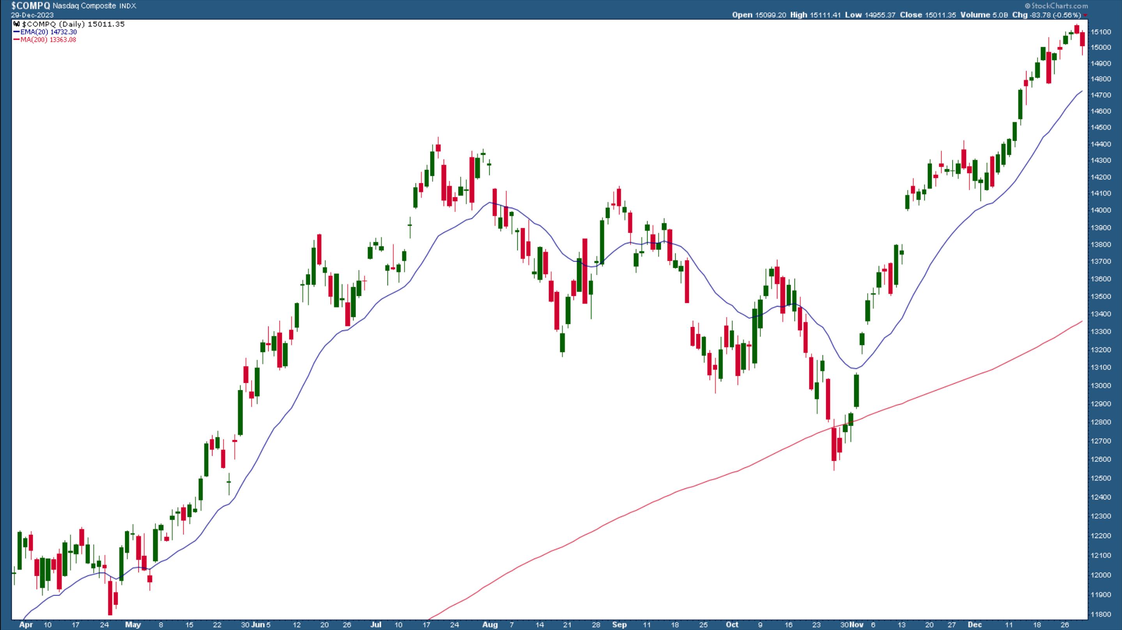Viewport: 1122px width, 630px height.
Task: Select the MA(200) 13363.08 legend label
Action: pos(48,40)
